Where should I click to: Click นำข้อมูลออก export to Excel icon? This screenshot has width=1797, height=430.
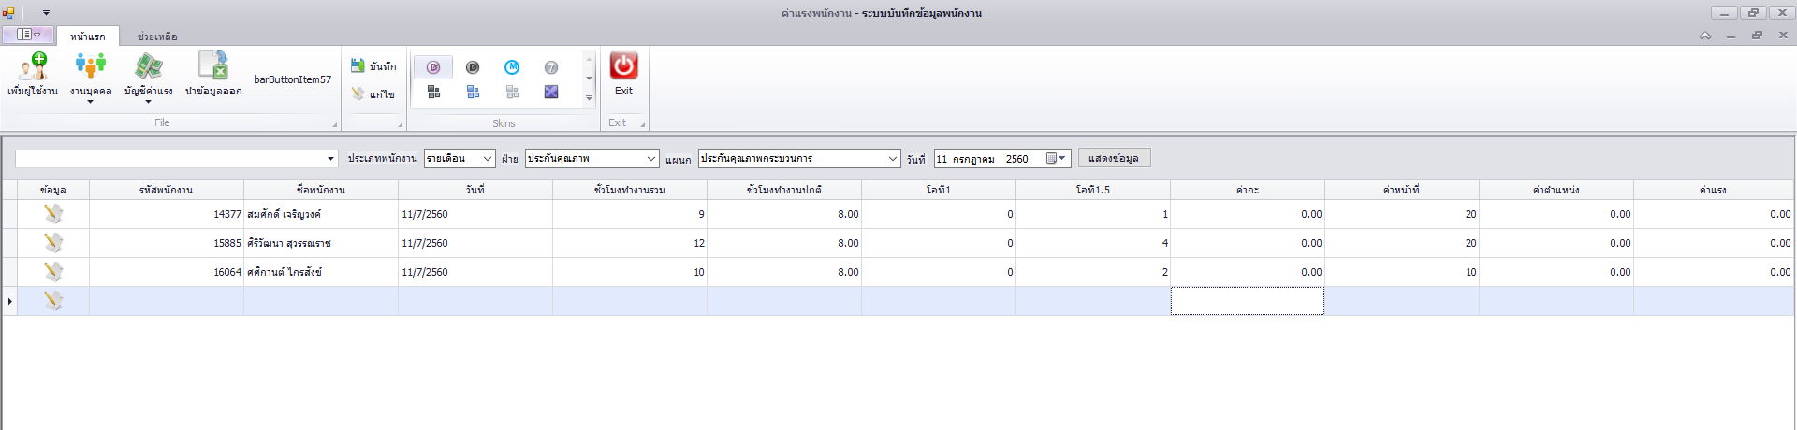coord(213,66)
